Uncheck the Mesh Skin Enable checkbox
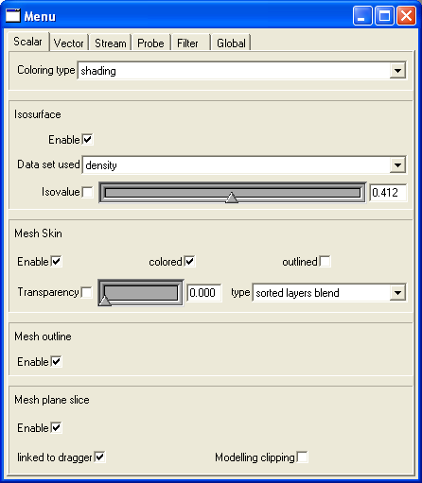The image size is (422, 483). (56, 261)
